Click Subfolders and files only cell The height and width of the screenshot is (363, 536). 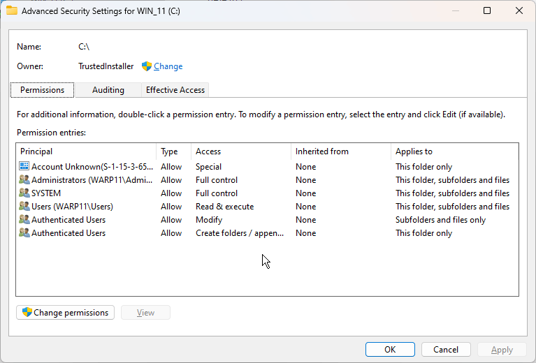pos(440,220)
